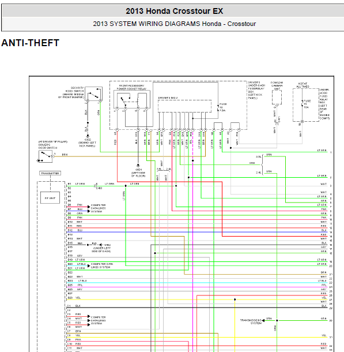Image resolution: width=344 pixels, height=352 pixels.
Task: Click 'Computer Data Lines System' label beside B20 LT BLU
Action: 102,265
